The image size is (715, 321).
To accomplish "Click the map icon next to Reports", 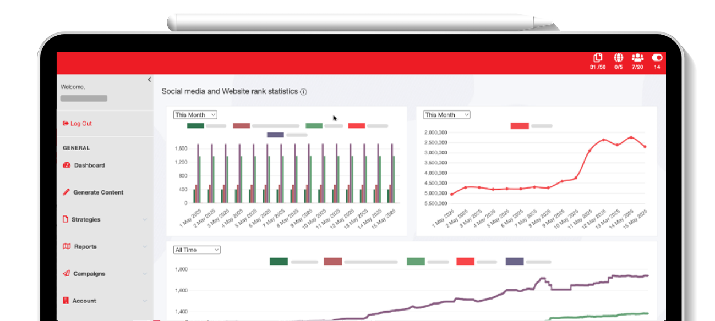I will tap(67, 247).
